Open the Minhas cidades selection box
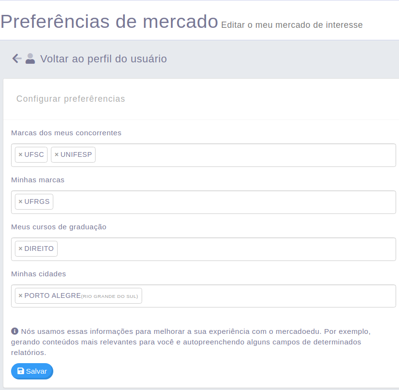The height and width of the screenshot is (390, 399). (203, 296)
